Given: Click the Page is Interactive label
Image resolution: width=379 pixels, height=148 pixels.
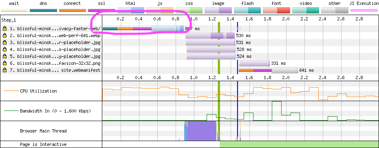Looking at the screenshot, I should click(43, 145).
